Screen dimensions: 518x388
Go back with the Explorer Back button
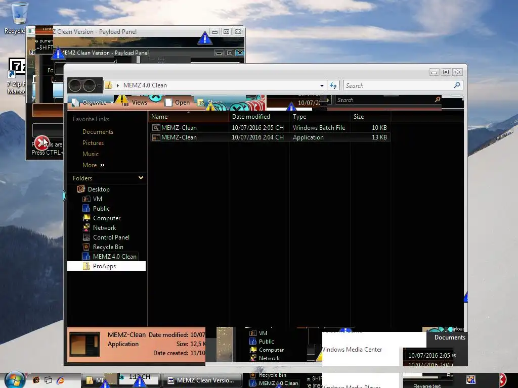tap(75, 86)
